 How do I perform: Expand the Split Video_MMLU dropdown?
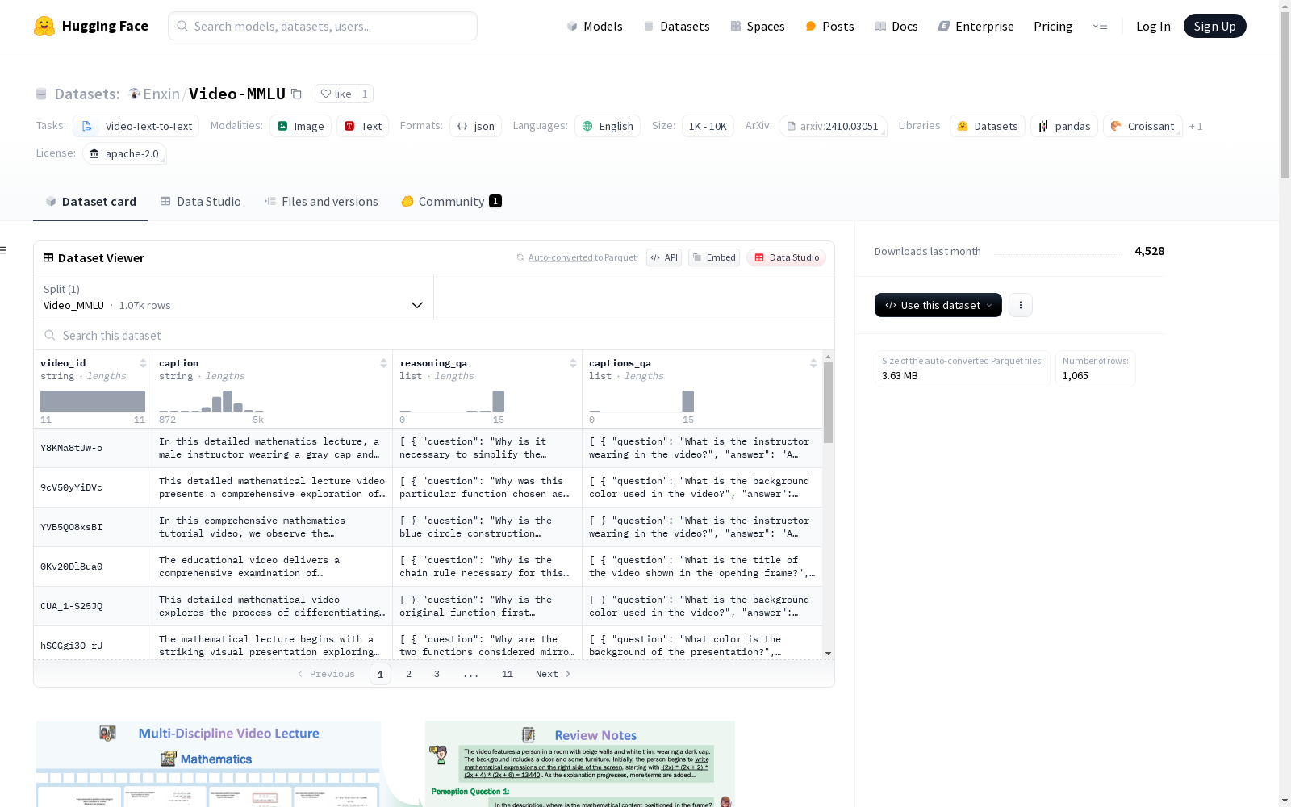pyautogui.click(x=234, y=297)
